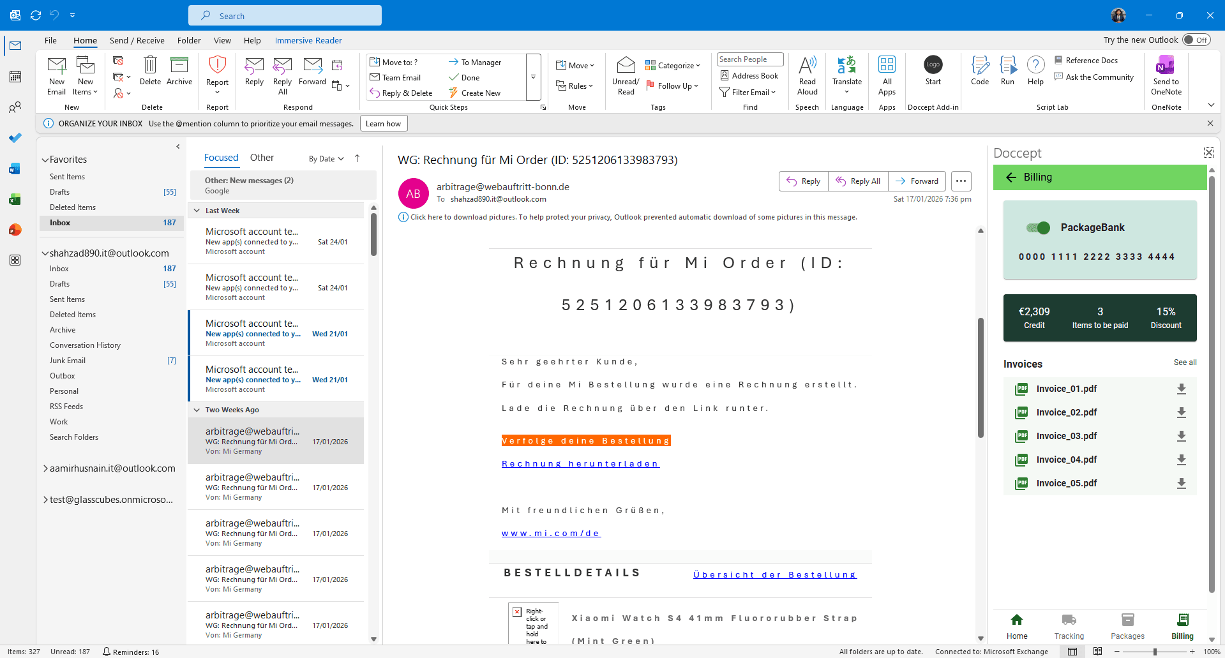The image size is (1225, 658).
Task: Start Read Aloud speech
Action: tap(807, 75)
